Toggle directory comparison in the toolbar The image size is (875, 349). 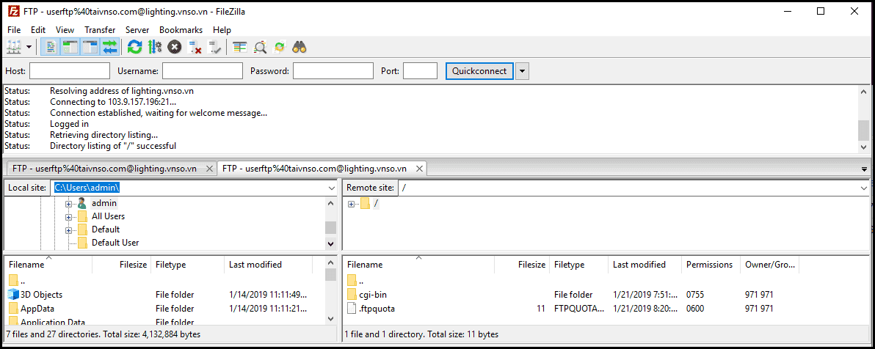coord(240,48)
